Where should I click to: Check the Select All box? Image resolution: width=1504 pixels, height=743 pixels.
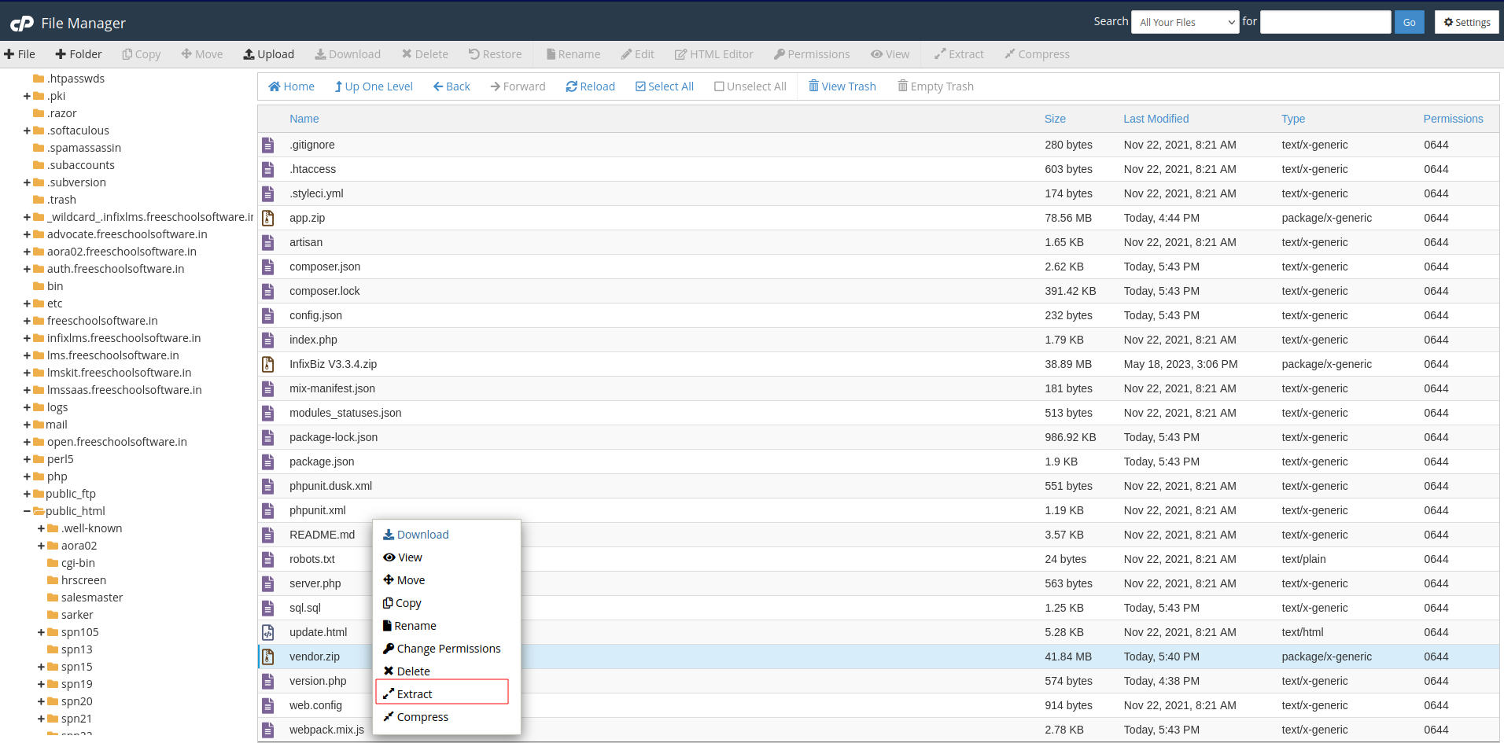[640, 86]
